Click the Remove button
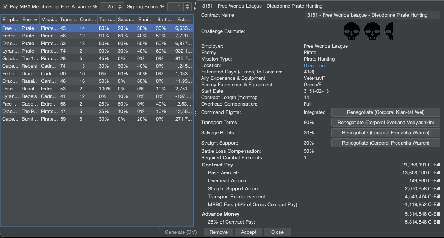Image resolution: width=444 pixels, height=238 pixels. coord(218,232)
